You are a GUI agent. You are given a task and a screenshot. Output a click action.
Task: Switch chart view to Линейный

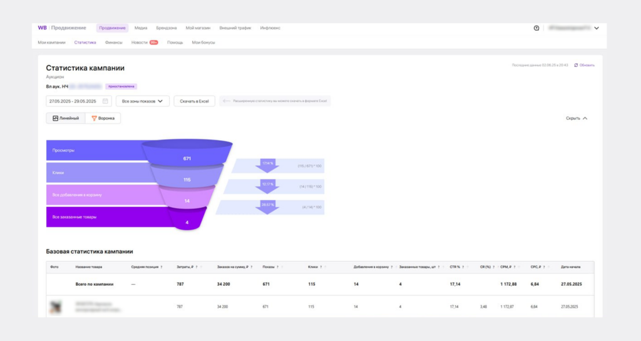66,118
